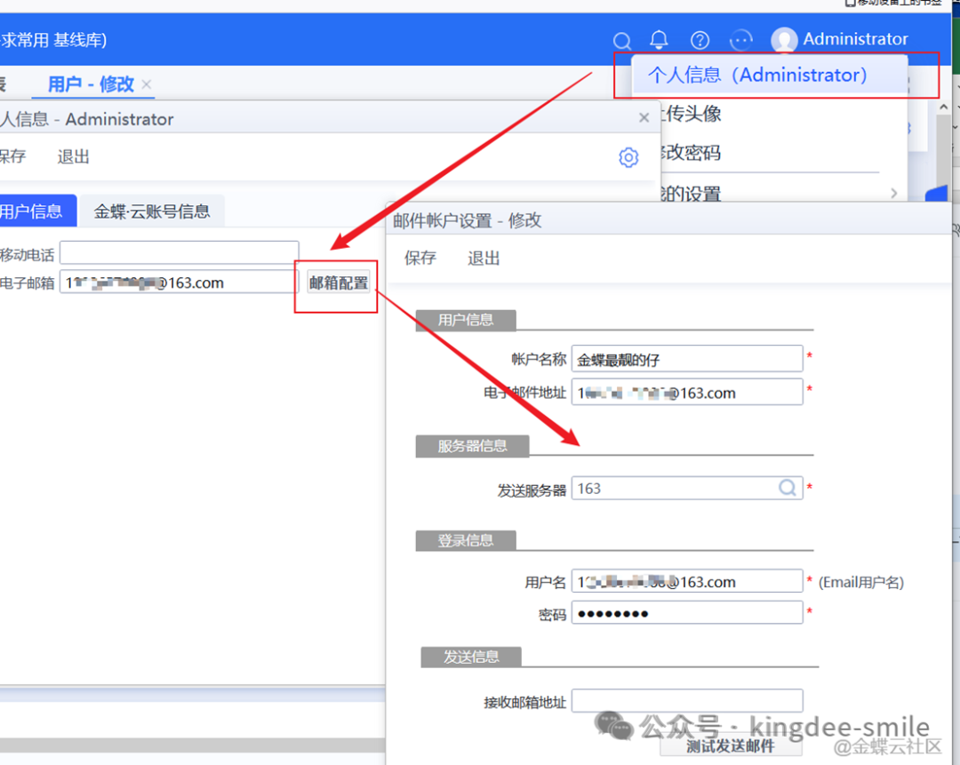This screenshot has height=765, width=960.
Task: Close the 用户 - 修改 tab
Action: pos(148,84)
